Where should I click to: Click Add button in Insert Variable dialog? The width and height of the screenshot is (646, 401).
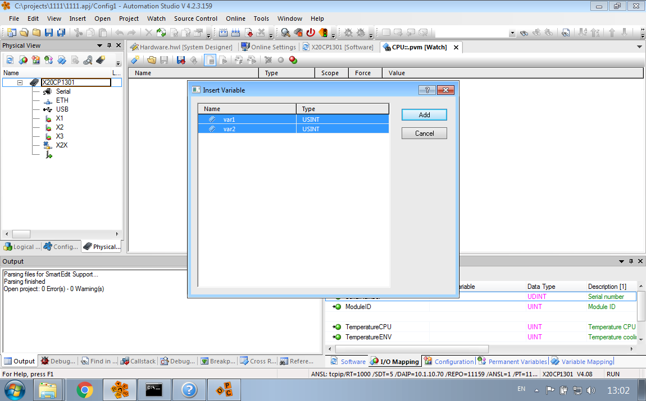(x=424, y=115)
